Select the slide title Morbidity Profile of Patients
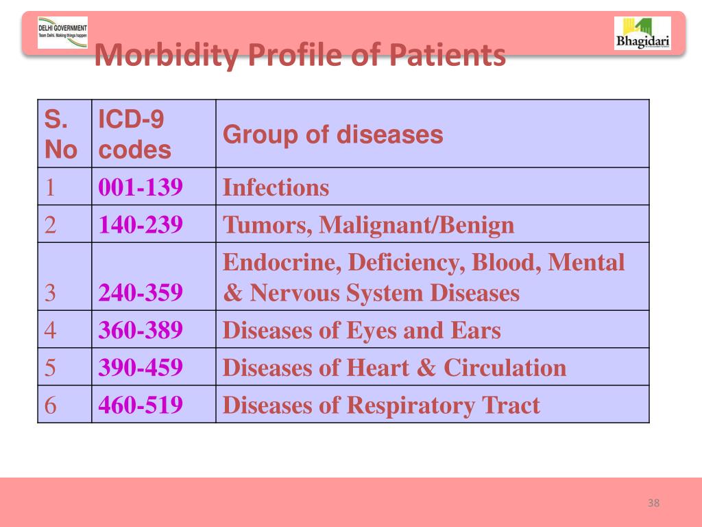This screenshot has width=702, height=527. pyautogui.click(x=300, y=55)
